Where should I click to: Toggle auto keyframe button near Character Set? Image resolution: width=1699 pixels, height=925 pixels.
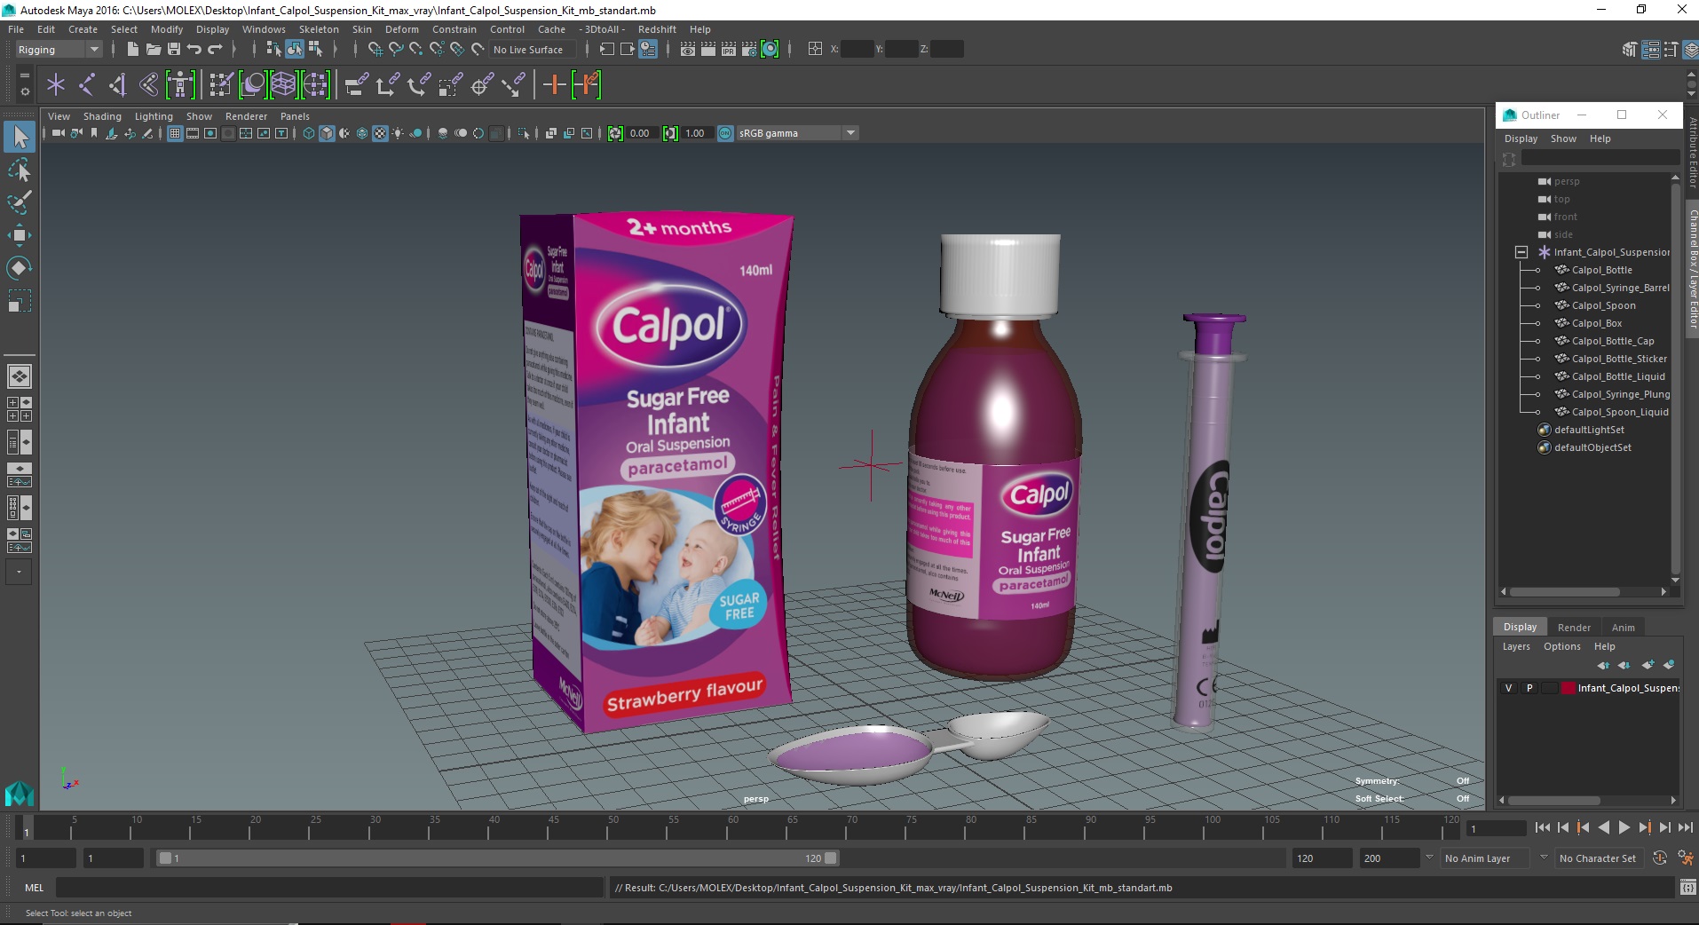point(1659,858)
